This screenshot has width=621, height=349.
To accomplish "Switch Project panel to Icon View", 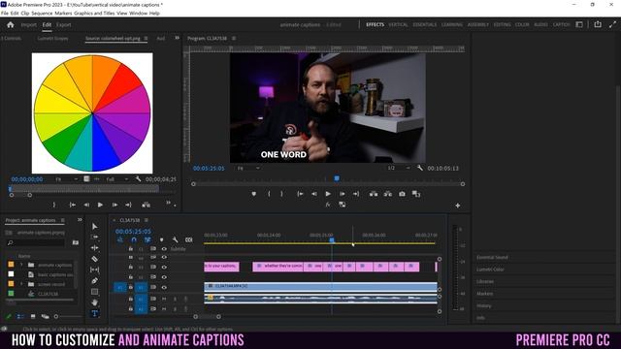I will click(x=33, y=317).
